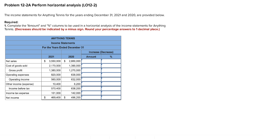Viewport: 263px width, 139px height.
Task: Click the 2020 net income 496,200
Action: coord(76,98)
